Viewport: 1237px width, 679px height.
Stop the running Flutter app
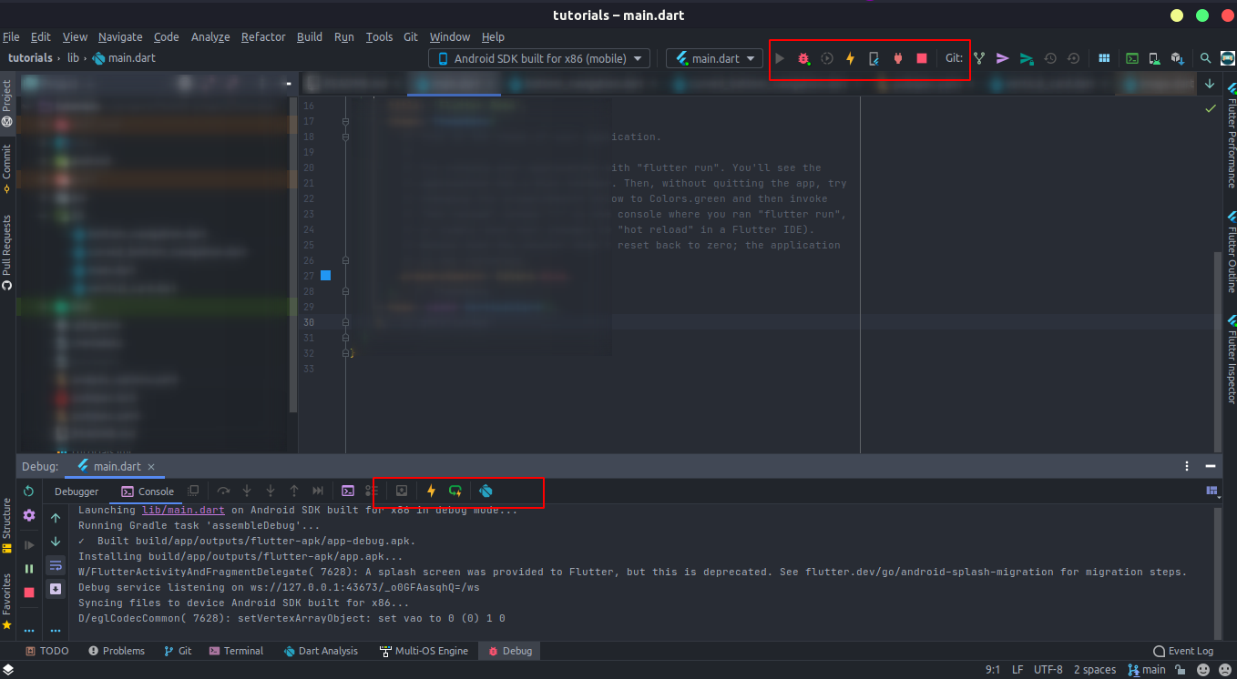(921, 57)
